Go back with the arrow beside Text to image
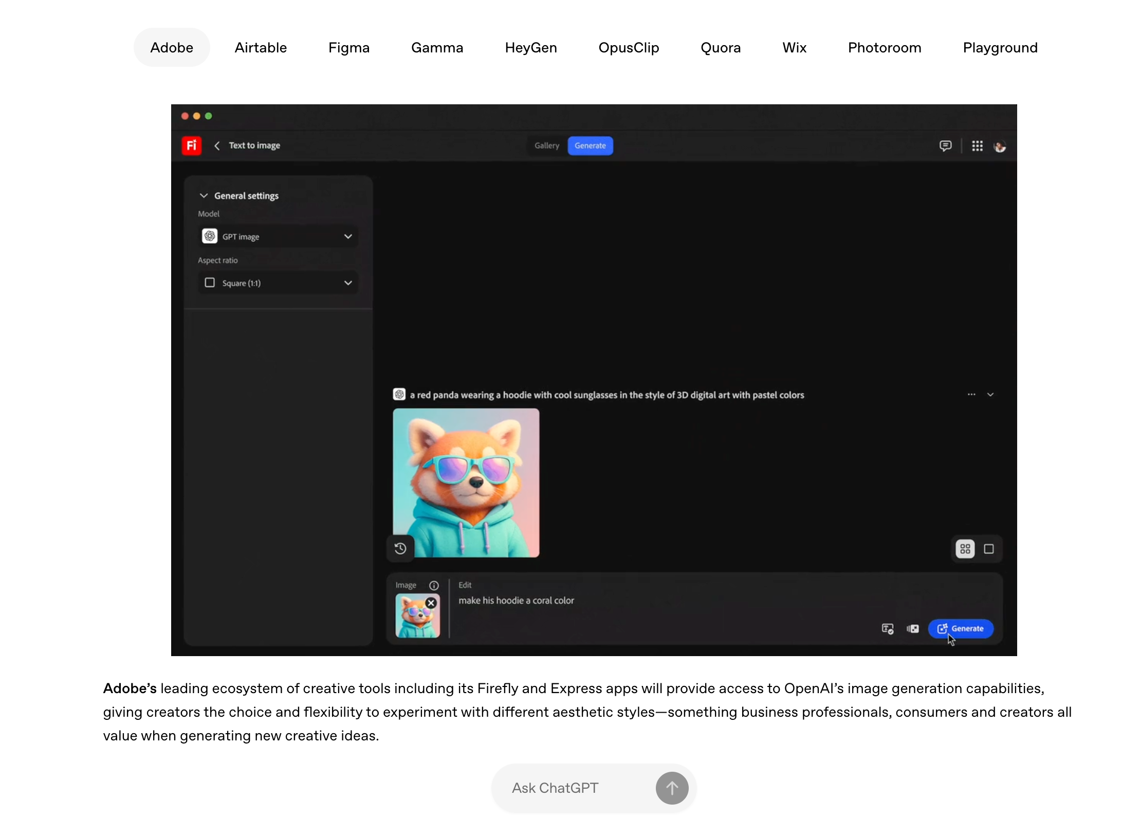The width and height of the screenshot is (1140, 819). point(217,145)
